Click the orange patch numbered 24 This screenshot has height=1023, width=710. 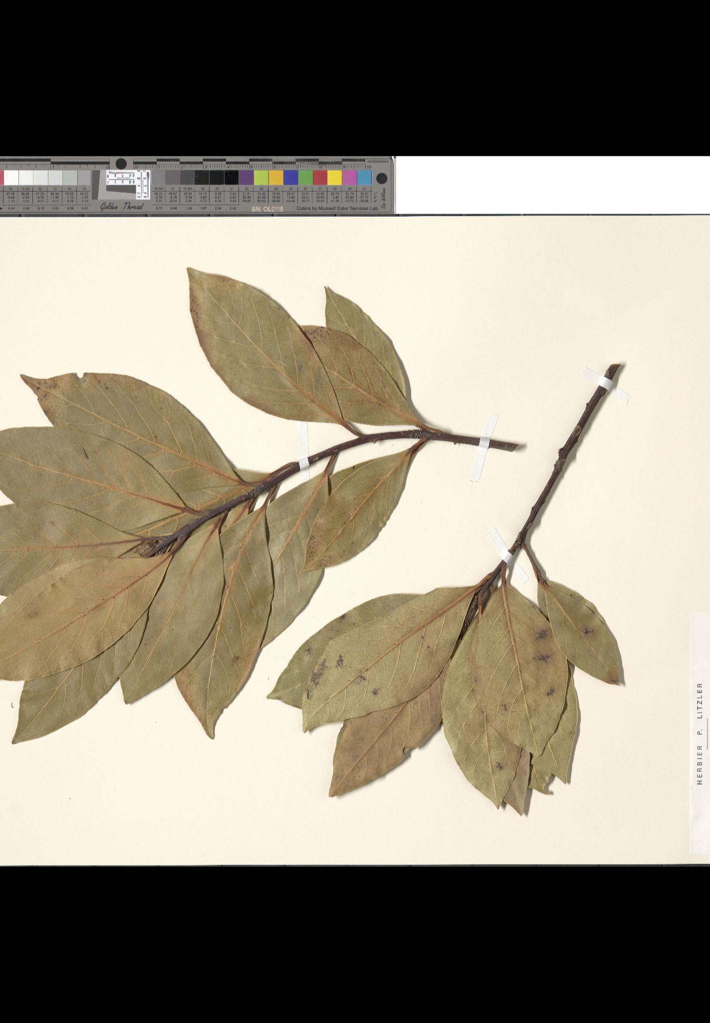pyautogui.click(x=276, y=177)
